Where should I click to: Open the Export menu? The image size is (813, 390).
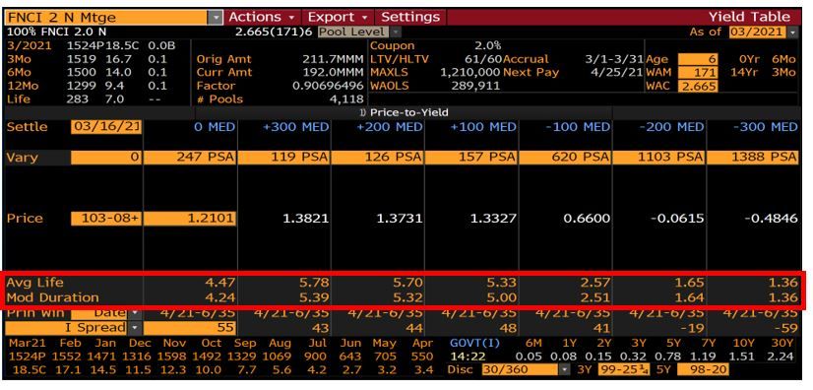tap(337, 17)
